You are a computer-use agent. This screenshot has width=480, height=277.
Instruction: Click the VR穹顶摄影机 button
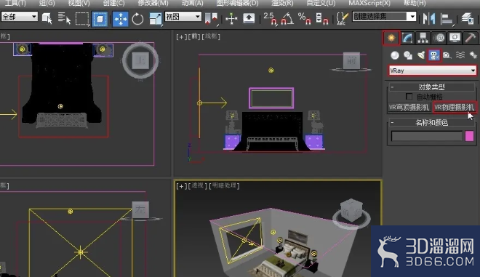pyautogui.click(x=409, y=108)
